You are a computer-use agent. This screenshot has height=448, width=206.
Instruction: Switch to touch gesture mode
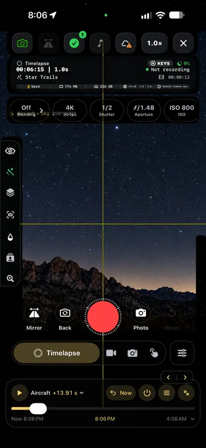(154, 353)
